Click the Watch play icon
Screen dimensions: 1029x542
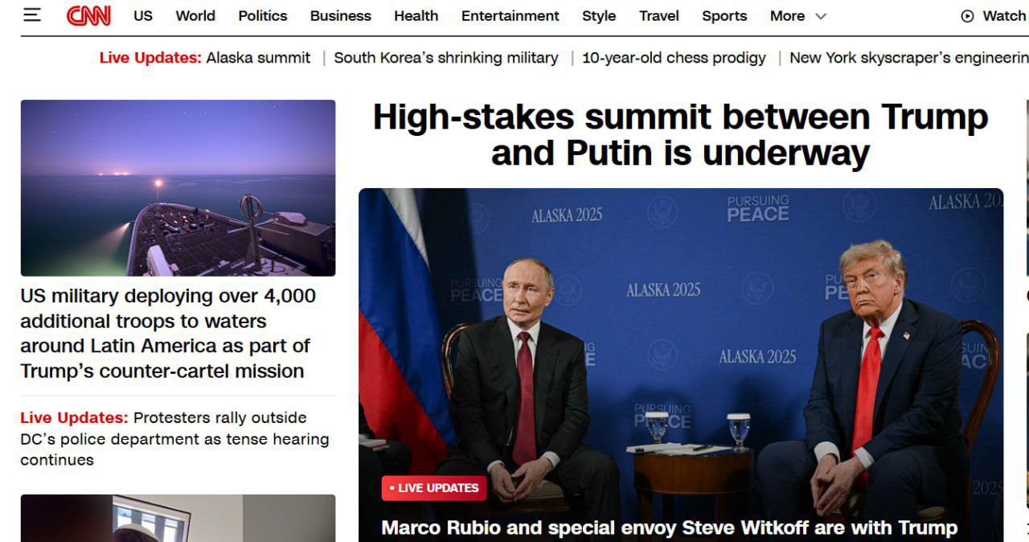(967, 16)
